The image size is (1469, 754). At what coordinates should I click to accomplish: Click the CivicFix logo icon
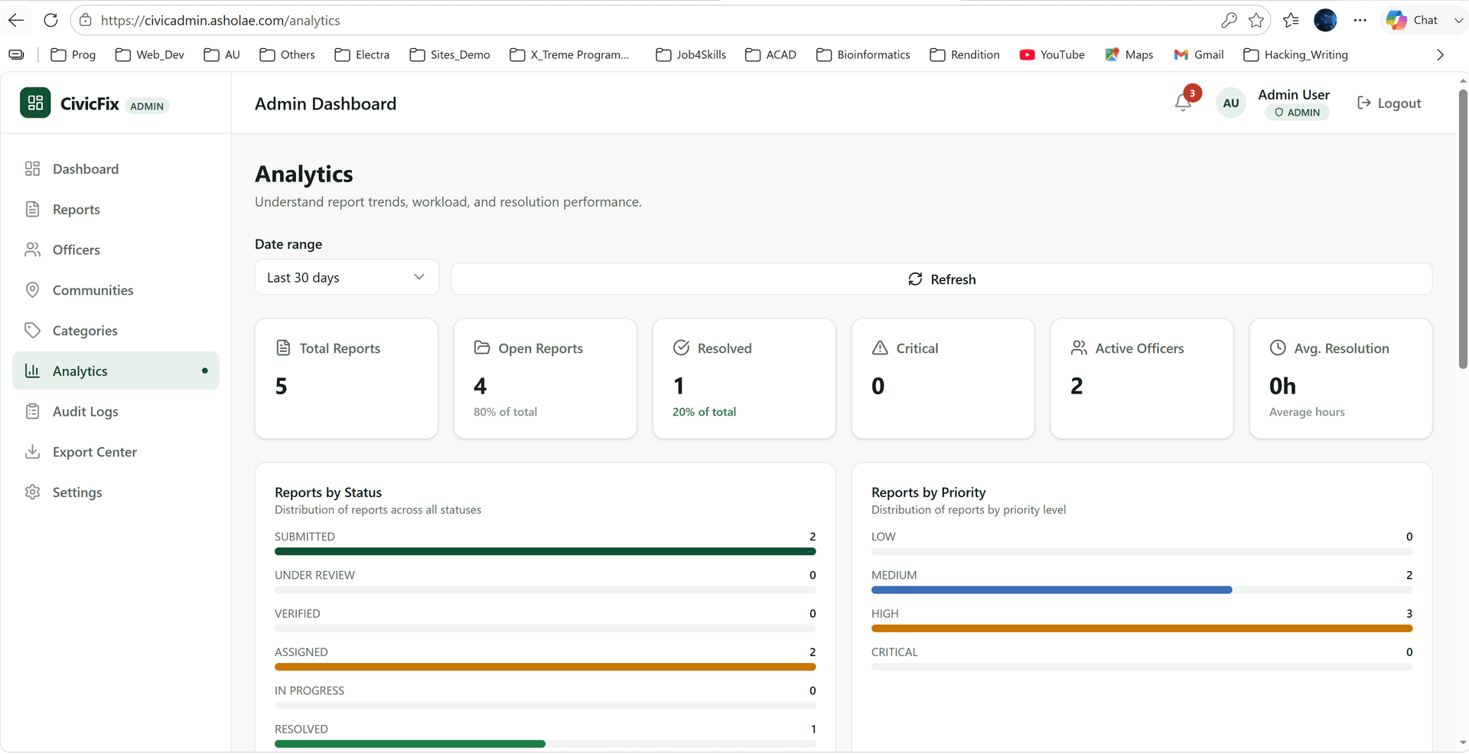[x=35, y=103]
